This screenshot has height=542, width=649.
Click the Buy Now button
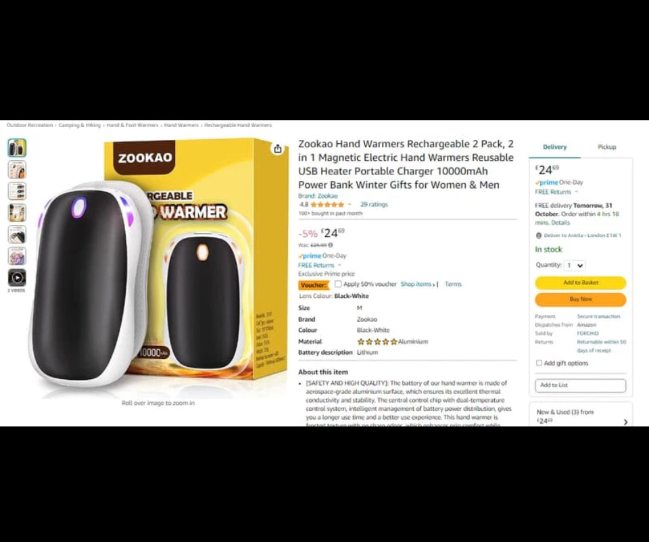click(581, 299)
